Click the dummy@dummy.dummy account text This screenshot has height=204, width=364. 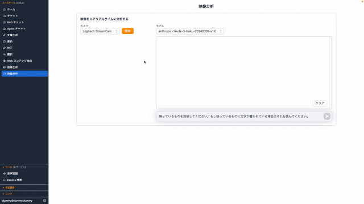click(x=18, y=201)
